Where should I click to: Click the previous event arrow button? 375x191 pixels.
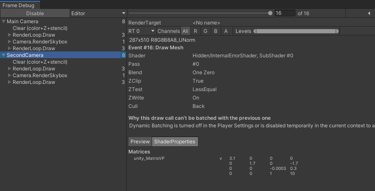click(369, 13)
